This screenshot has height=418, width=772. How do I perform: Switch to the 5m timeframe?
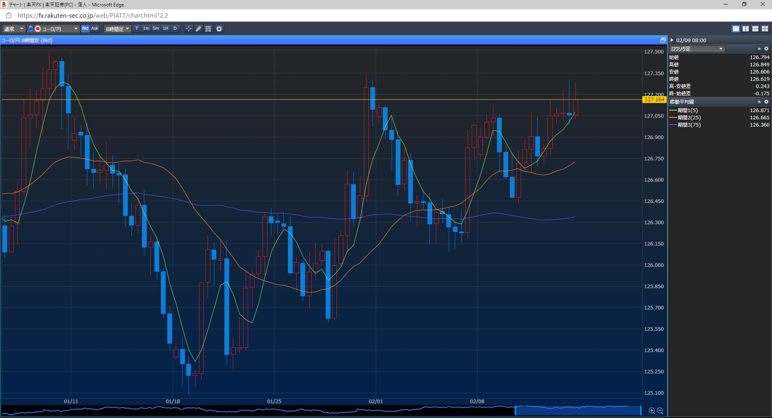(156, 29)
